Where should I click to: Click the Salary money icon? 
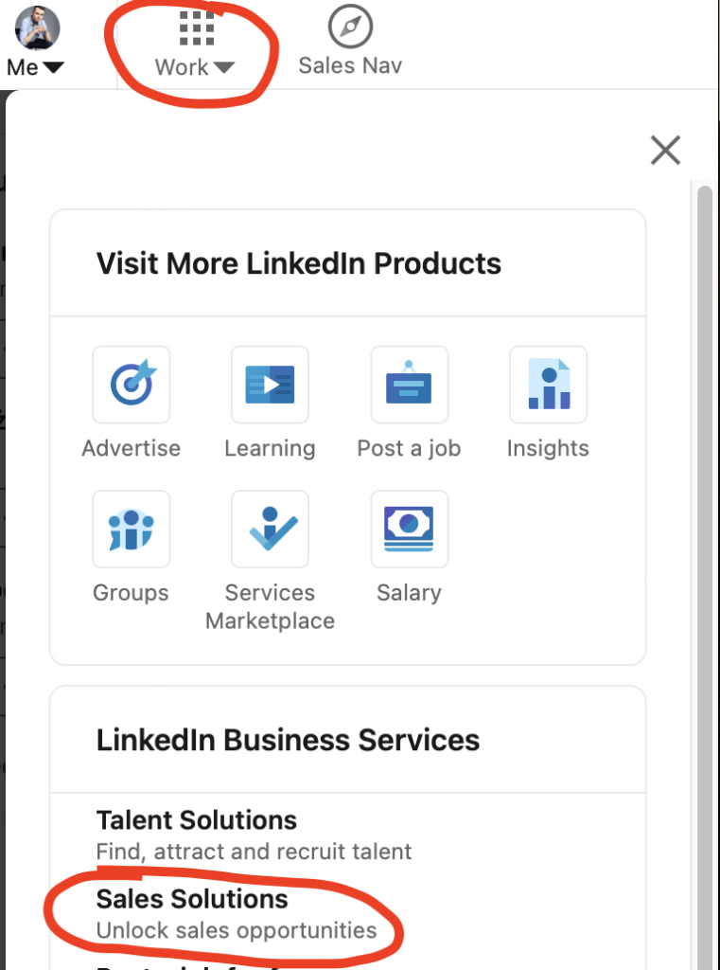pyautogui.click(x=409, y=529)
